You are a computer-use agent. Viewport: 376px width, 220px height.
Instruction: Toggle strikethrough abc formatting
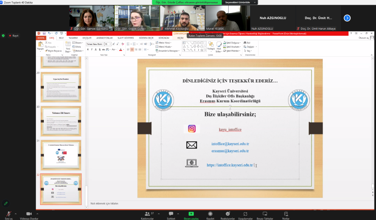tap(103, 50)
